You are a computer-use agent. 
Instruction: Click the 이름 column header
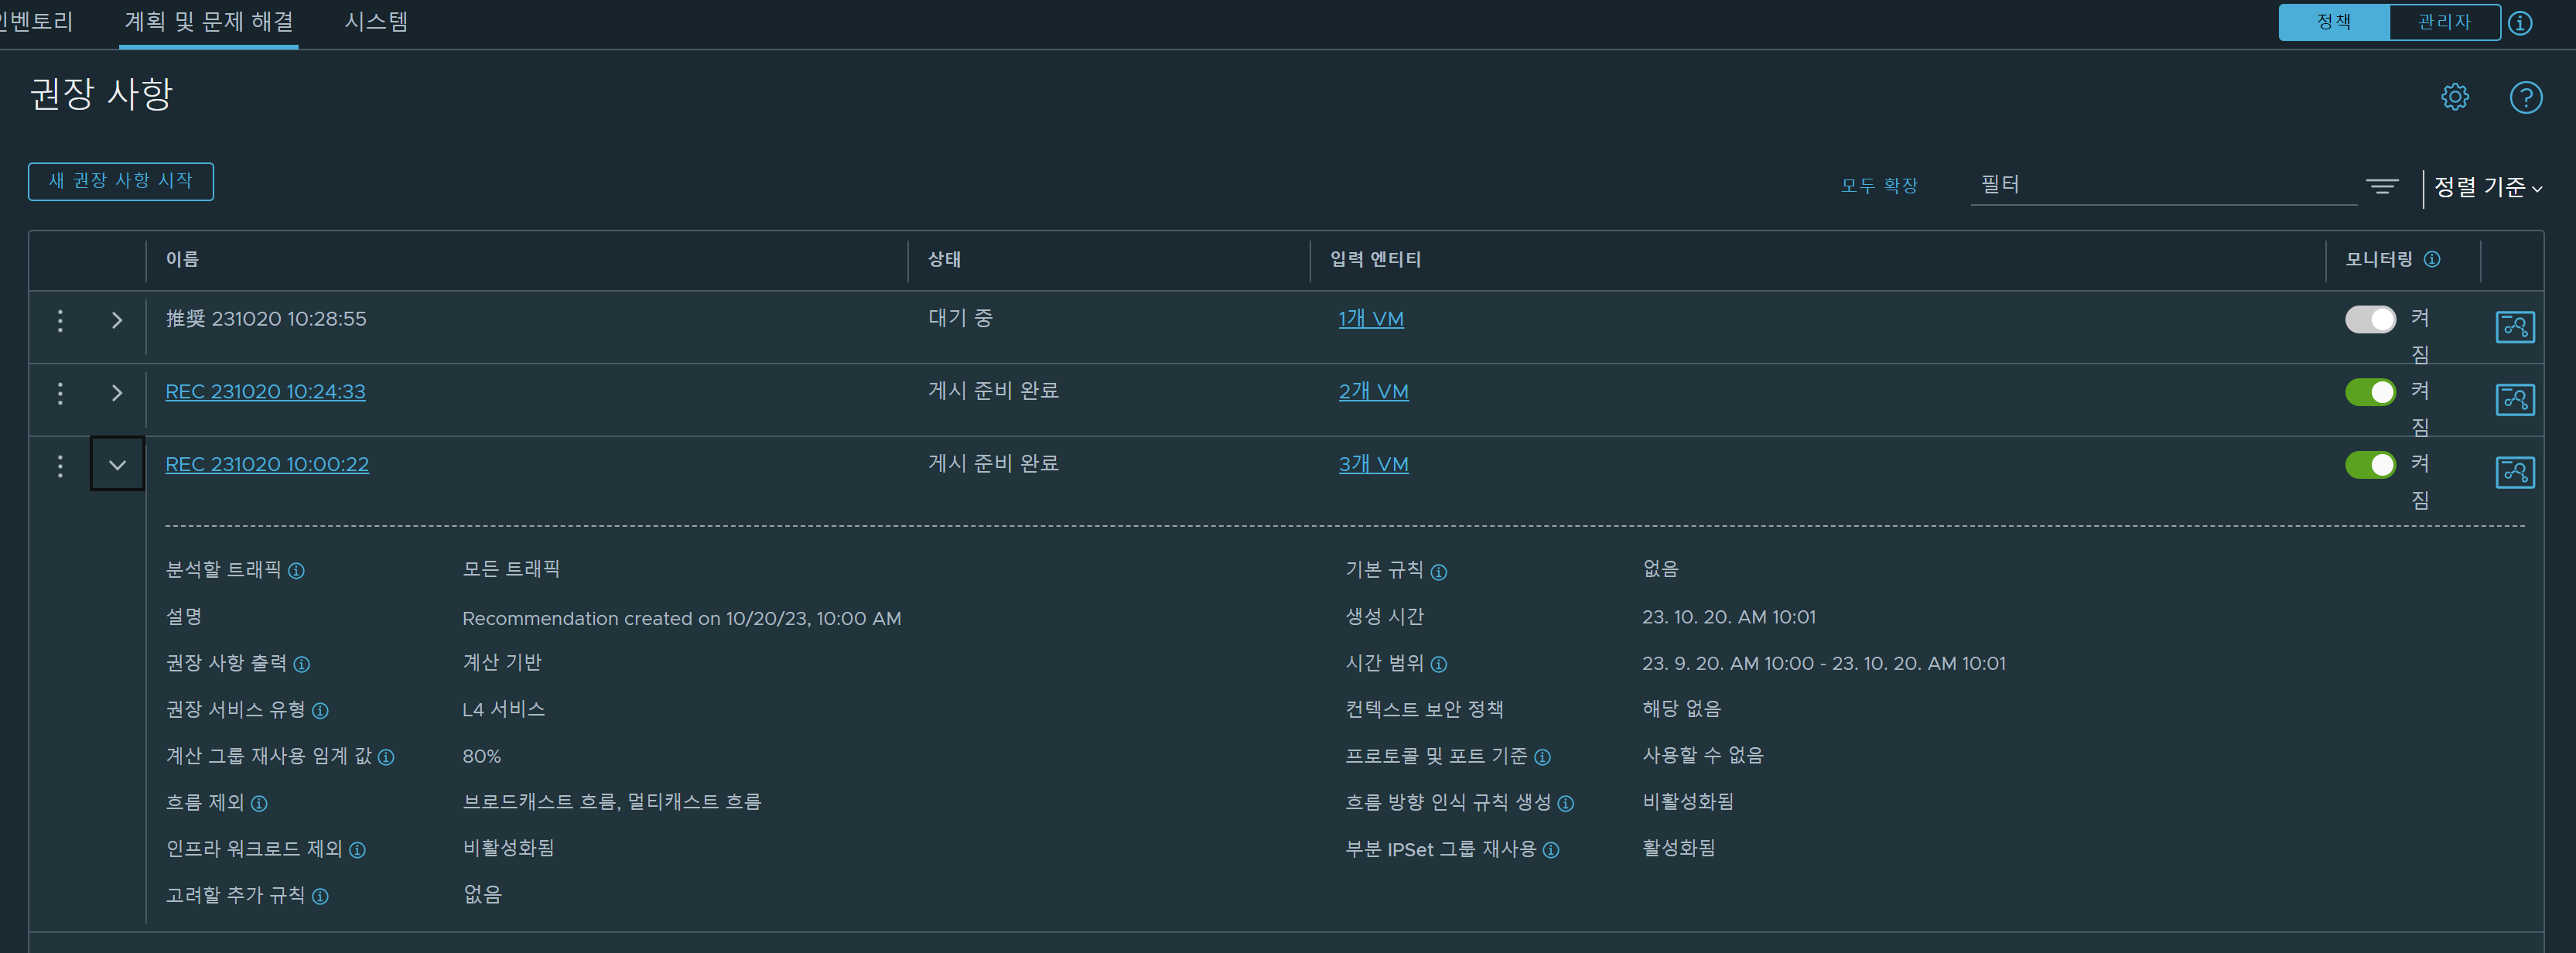[x=182, y=259]
